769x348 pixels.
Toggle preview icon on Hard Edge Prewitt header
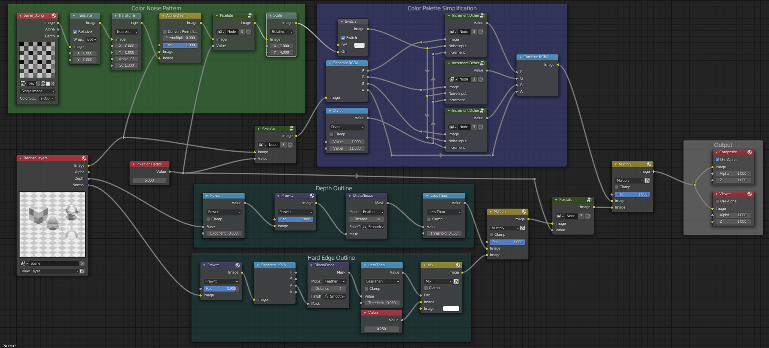237,265
